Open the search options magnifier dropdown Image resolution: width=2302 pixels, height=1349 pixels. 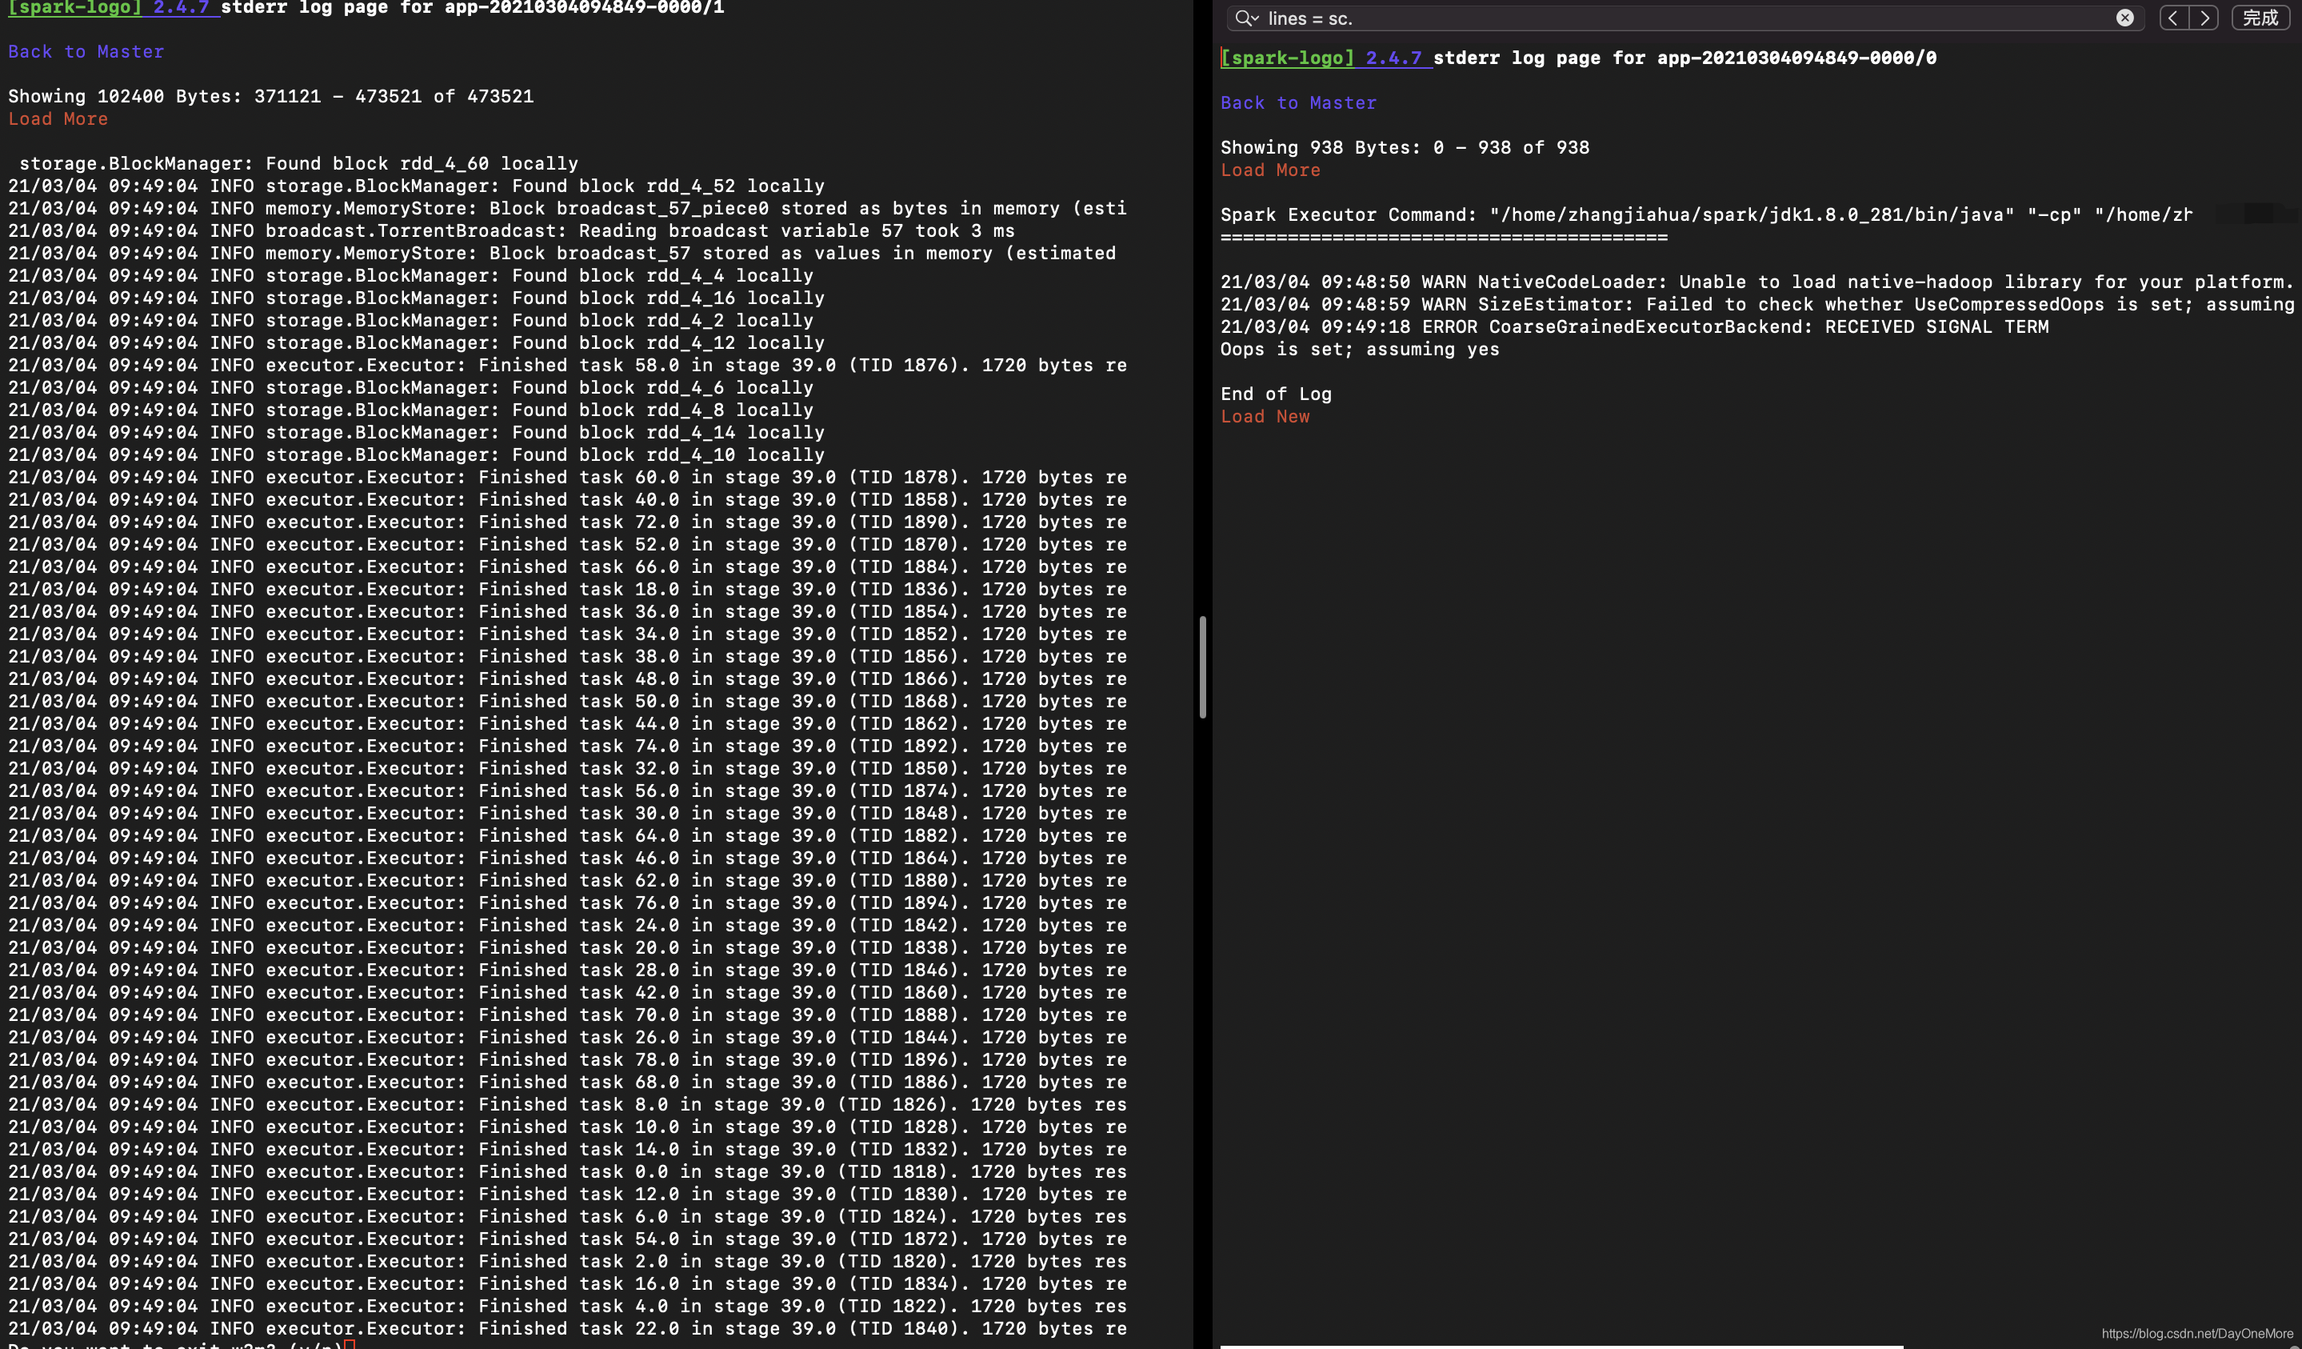(x=1246, y=18)
